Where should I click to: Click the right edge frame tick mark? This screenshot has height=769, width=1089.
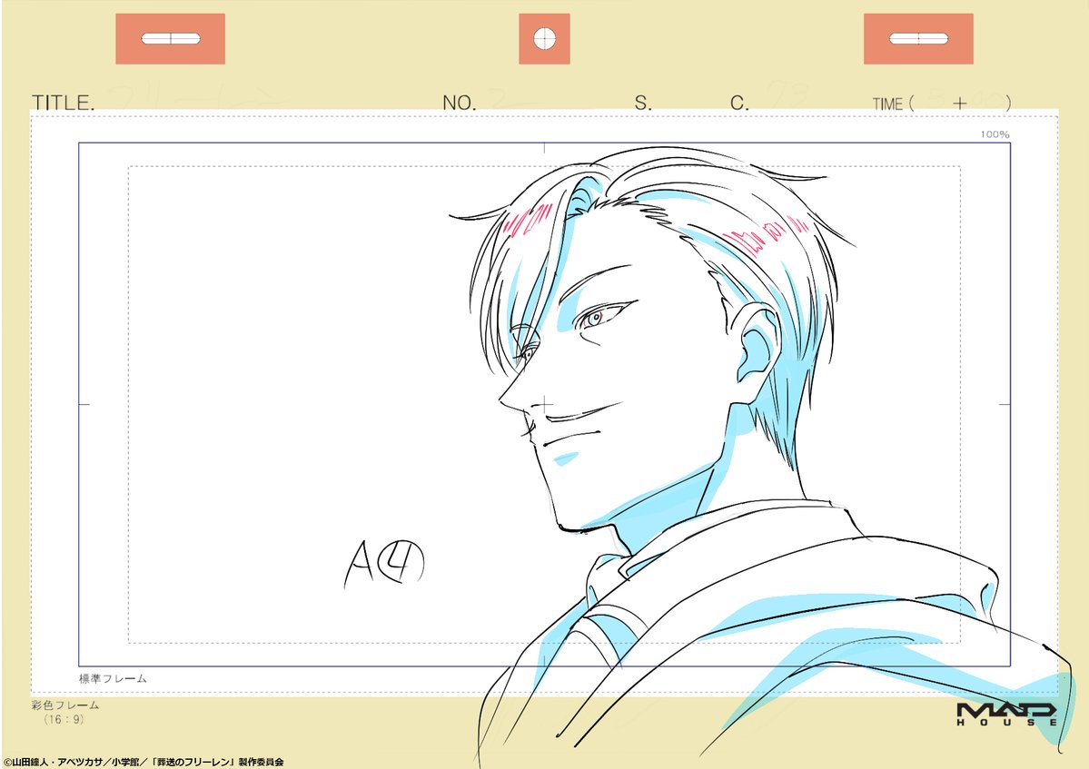1005,404
